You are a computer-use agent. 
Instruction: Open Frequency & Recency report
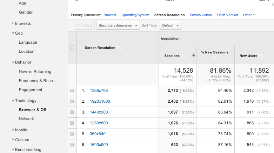coord(38,81)
